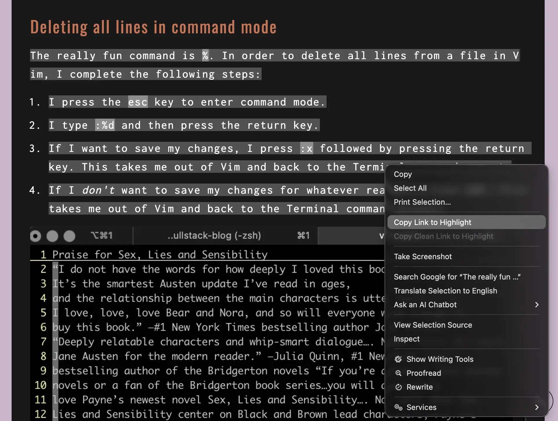The width and height of the screenshot is (558, 421).
Task: Click the text and then press the return key.
Action: (220, 125)
